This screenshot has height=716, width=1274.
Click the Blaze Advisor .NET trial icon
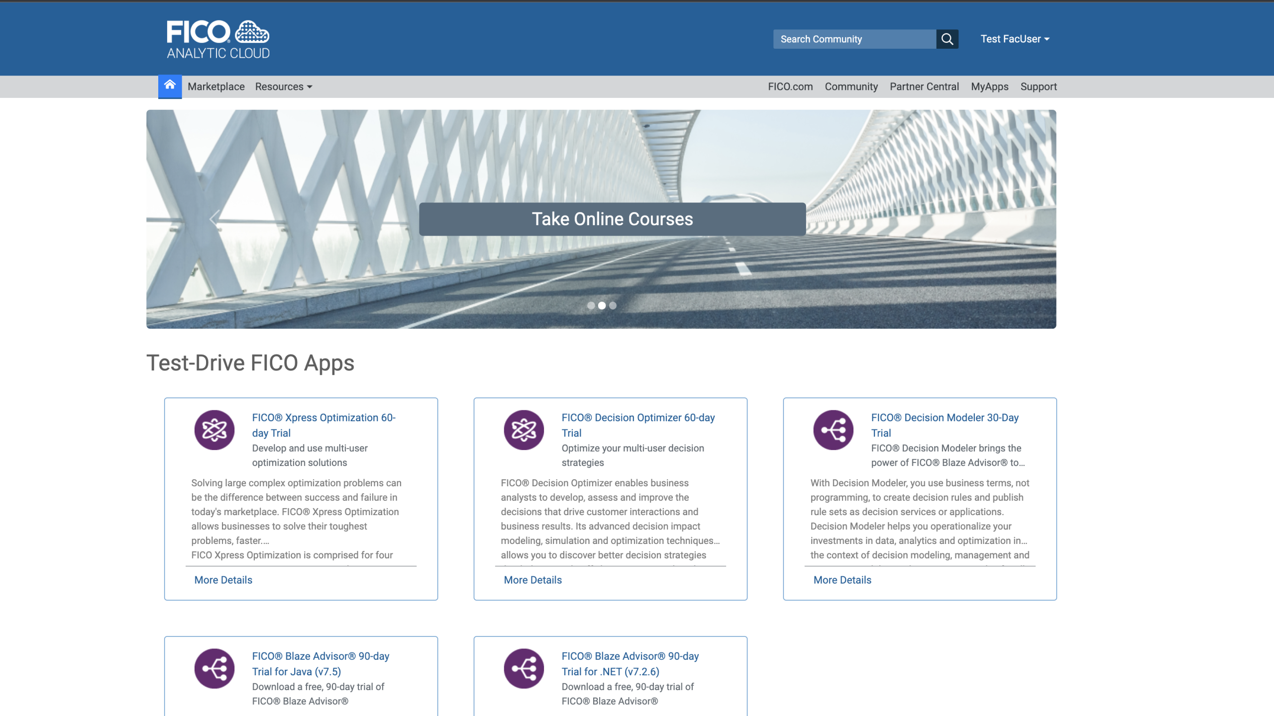(524, 668)
